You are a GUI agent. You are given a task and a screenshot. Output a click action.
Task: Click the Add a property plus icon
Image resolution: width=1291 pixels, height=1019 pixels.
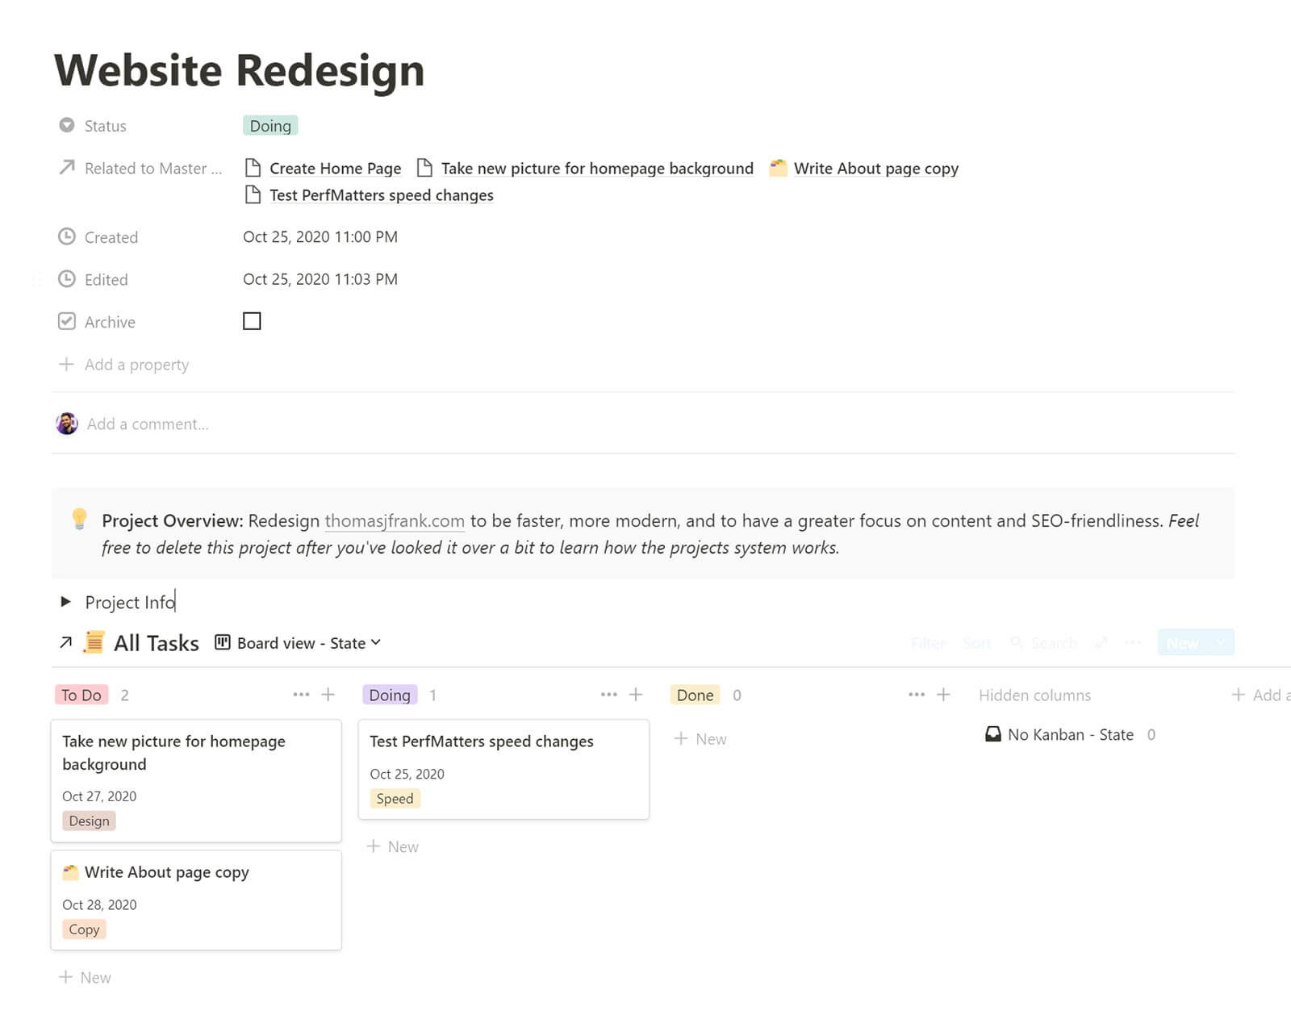click(x=66, y=365)
